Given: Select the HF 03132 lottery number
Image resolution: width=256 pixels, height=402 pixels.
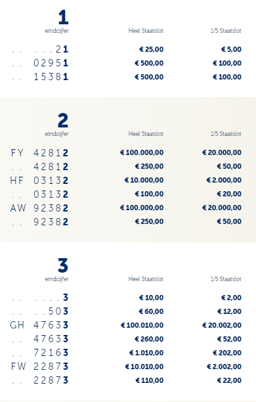Looking at the screenshot, I should click(39, 181).
